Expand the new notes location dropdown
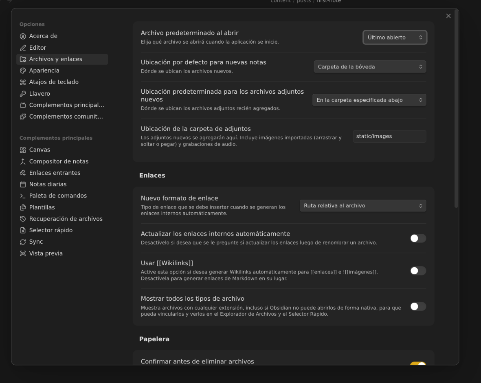The height and width of the screenshot is (383, 481). point(369,67)
